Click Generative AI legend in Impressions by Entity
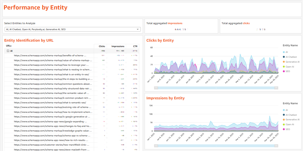Image resolution: width=303 pixels, height=151 pixels. pyautogui.click(x=291, y=120)
